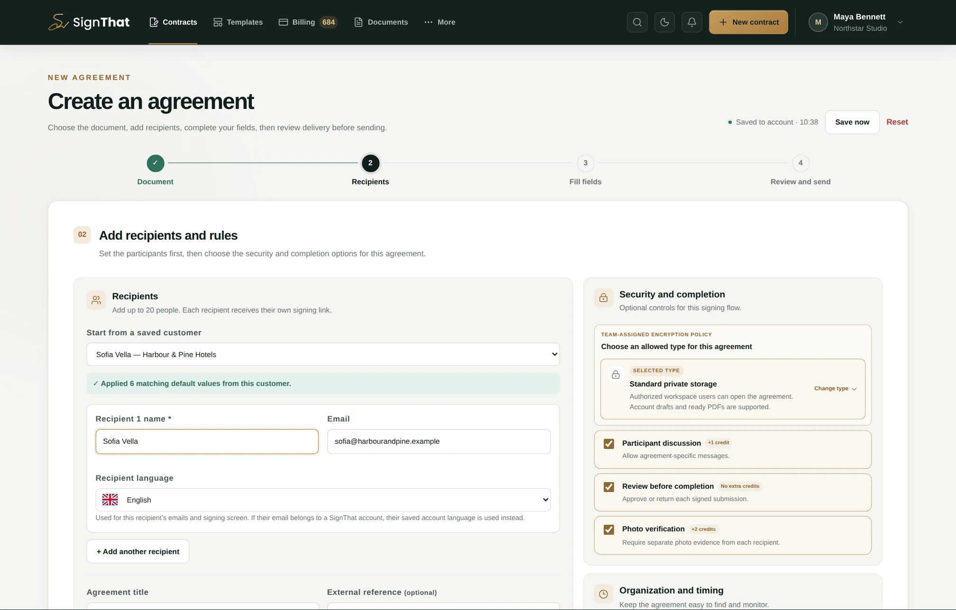
Task: Click the 02 step badge
Action: pyautogui.click(x=82, y=234)
